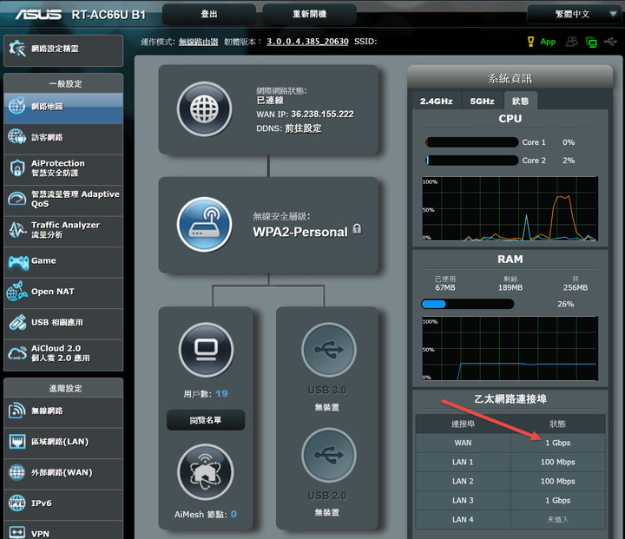Switch to the 2.4GHz tab
The width and height of the screenshot is (625, 539).
coord(436,102)
